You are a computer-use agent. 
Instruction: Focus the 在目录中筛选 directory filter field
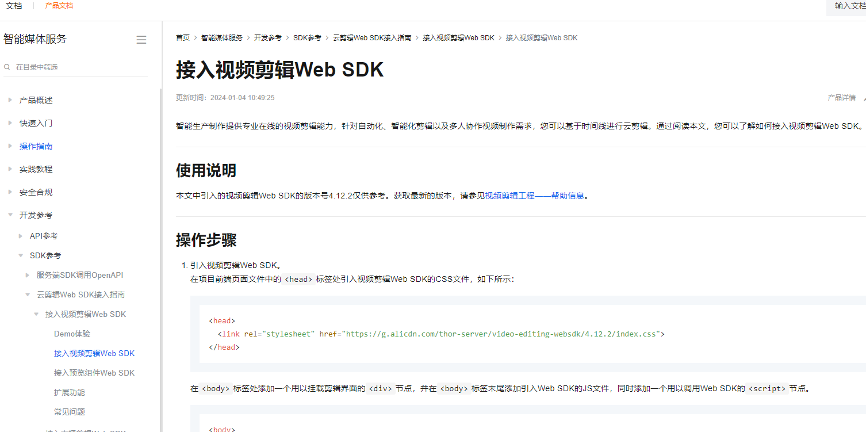(x=75, y=67)
